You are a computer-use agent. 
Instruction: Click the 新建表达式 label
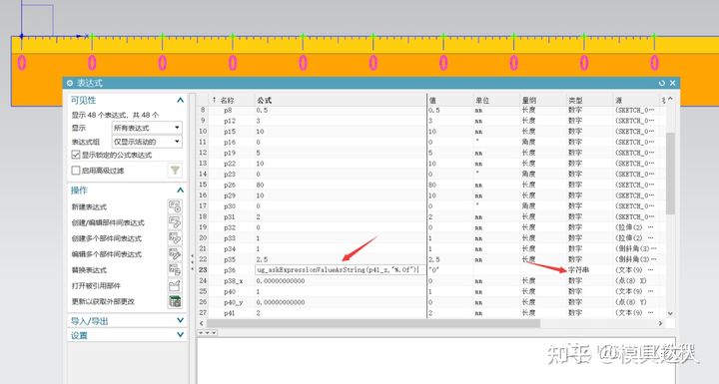click(x=89, y=206)
